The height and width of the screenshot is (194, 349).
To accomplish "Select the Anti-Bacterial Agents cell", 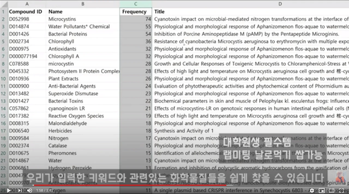I will (83, 86).
